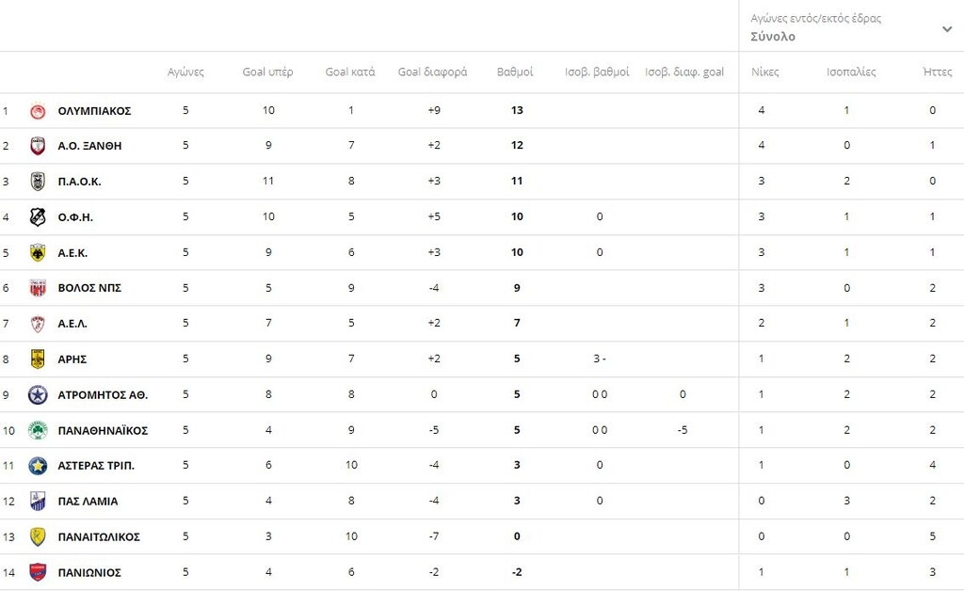Click the Goal διαφορά column header
This screenshot has height=591, width=964.
432,72
